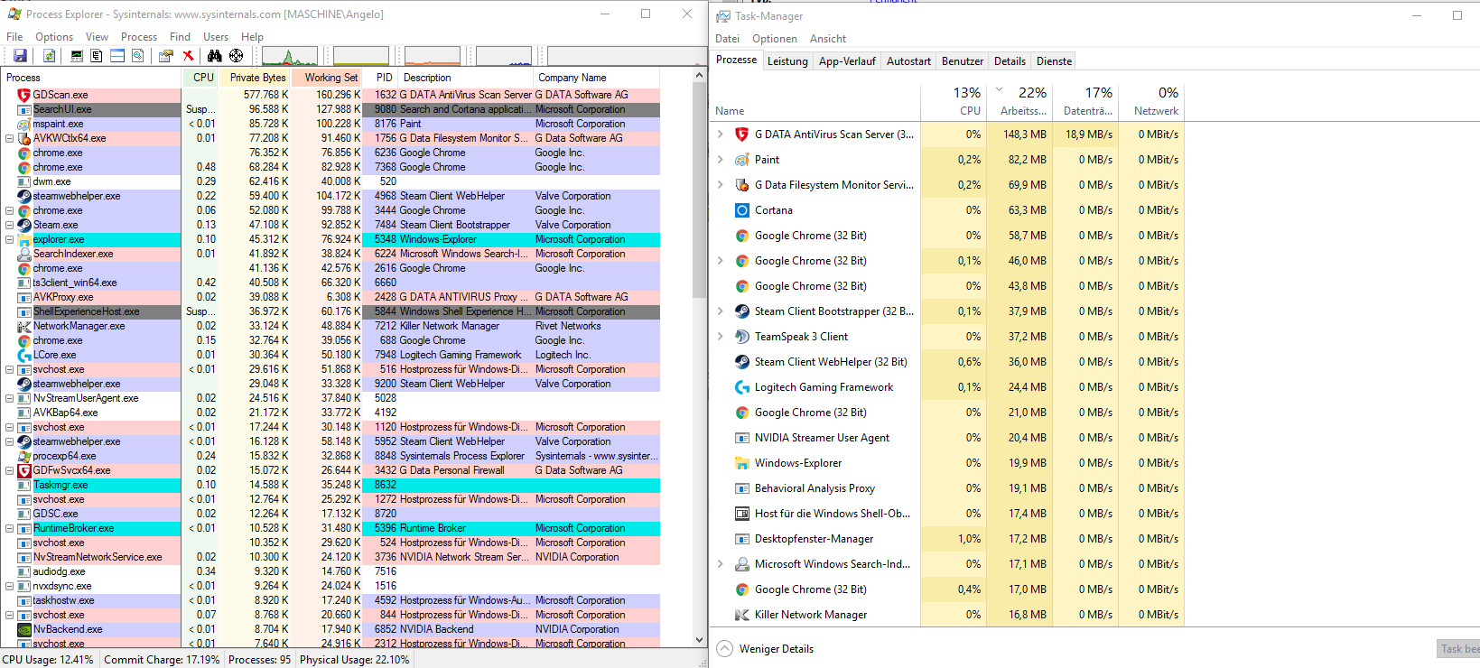
Task: Expand the Paint entry in Task-Manager
Action: (x=721, y=160)
